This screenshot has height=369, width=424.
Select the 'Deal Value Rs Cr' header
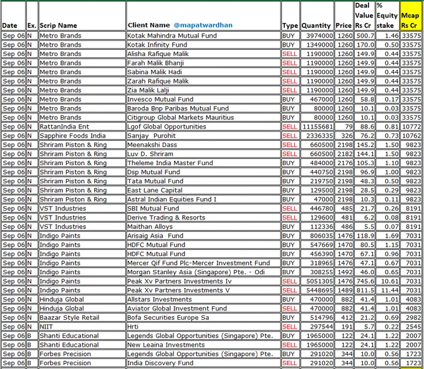coord(364,16)
